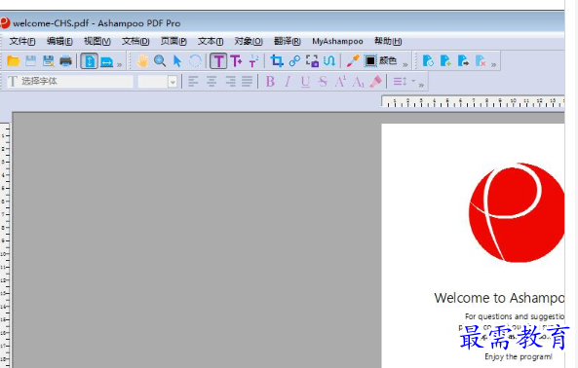
Task: Click the Link chain tool
Action: 294,60
